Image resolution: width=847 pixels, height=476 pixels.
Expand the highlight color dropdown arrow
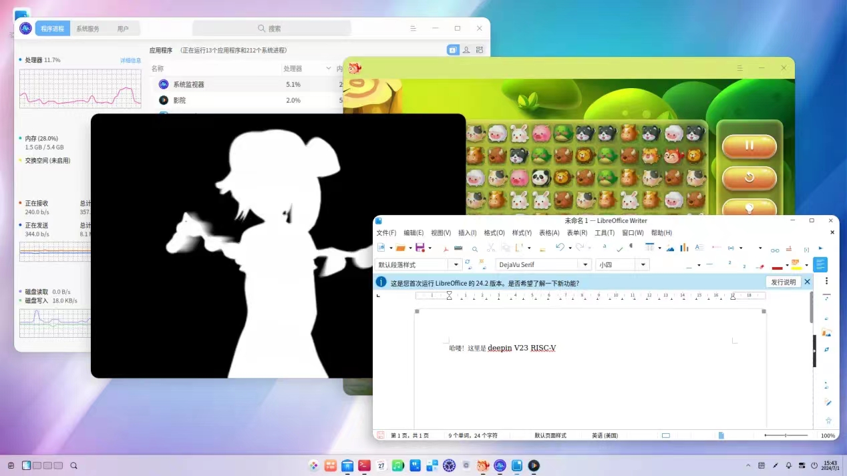pyautogui.click(x=806, y=265)
